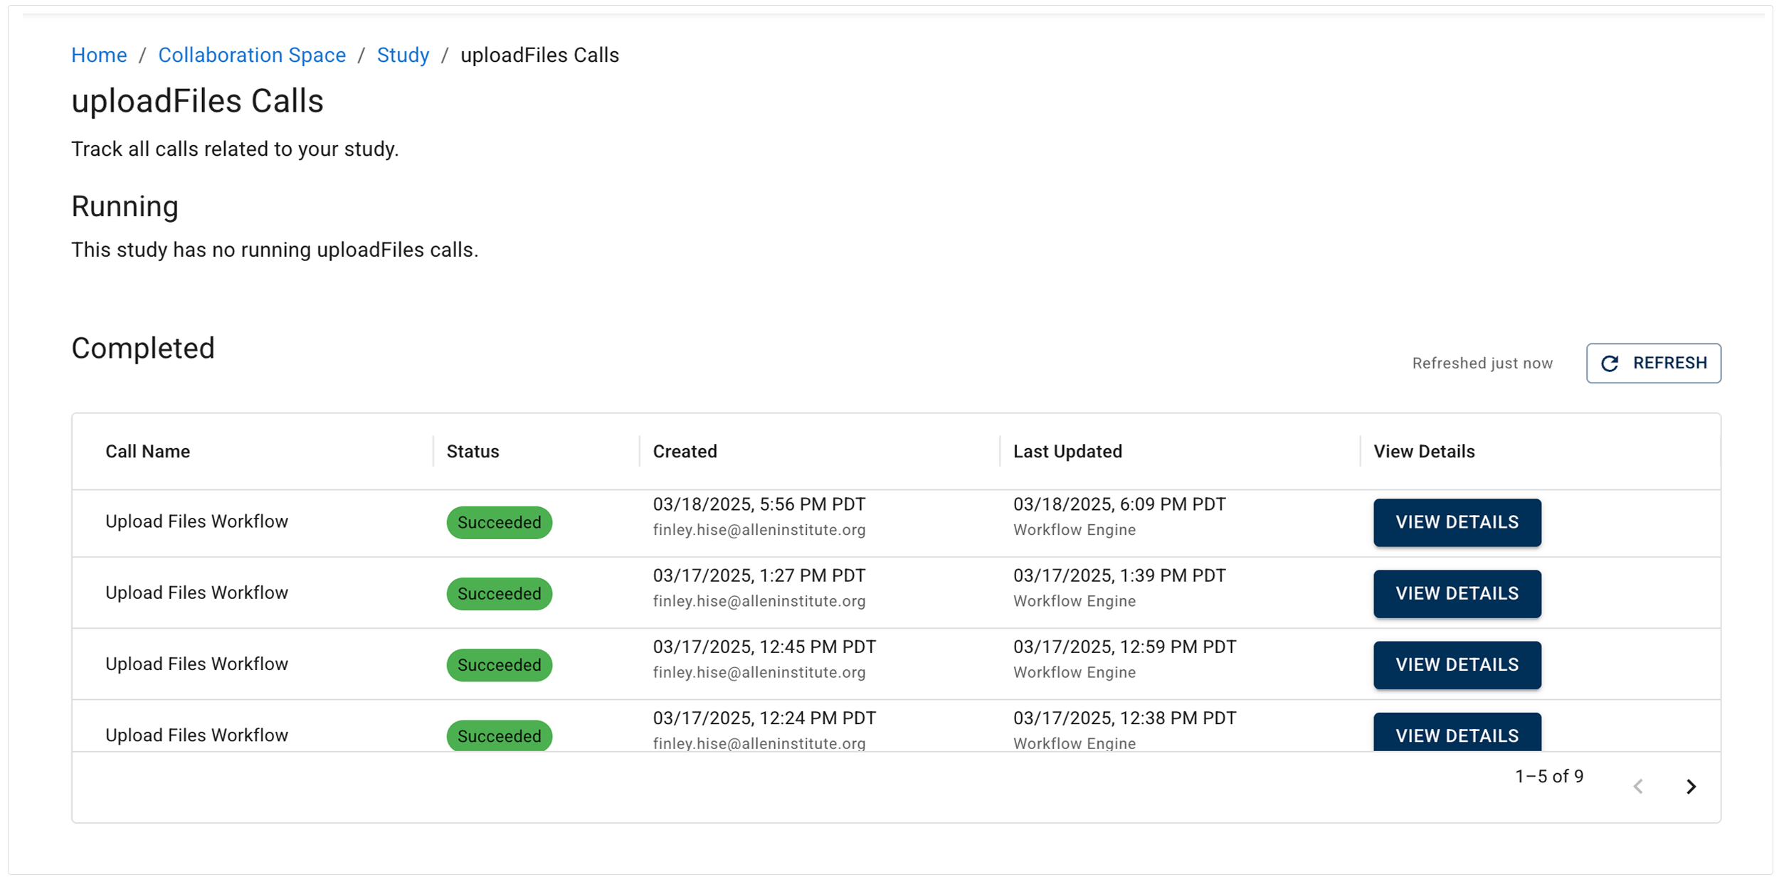Sort by the Last Updated column header
Screen dimensions: 1779x882
1067,452
